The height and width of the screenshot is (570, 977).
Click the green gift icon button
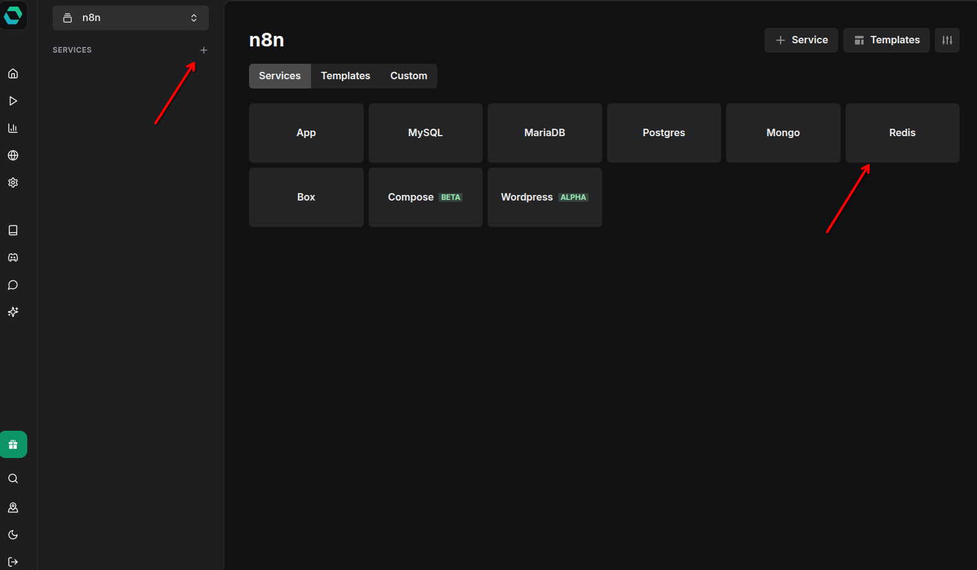click(13, 444)
